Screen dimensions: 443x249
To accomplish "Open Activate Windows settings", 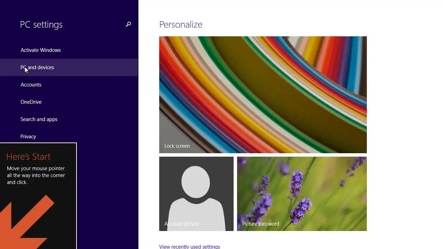I will pos(40,50).
